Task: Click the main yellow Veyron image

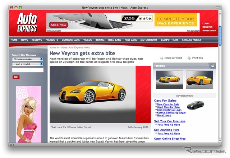Action: click(93, 94)
